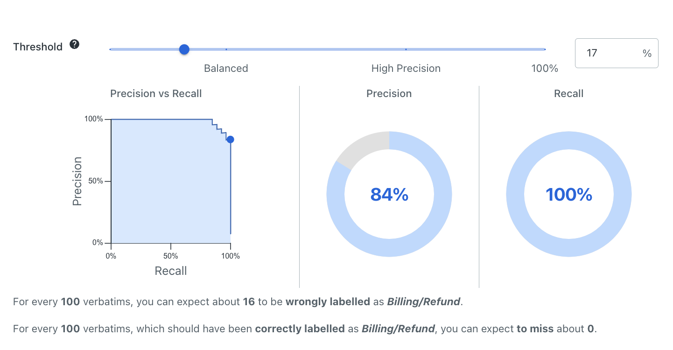This screenshot has height=350, width=673.
Task: Click the blue point on the precision-recall curve
Action: [230, 140]
